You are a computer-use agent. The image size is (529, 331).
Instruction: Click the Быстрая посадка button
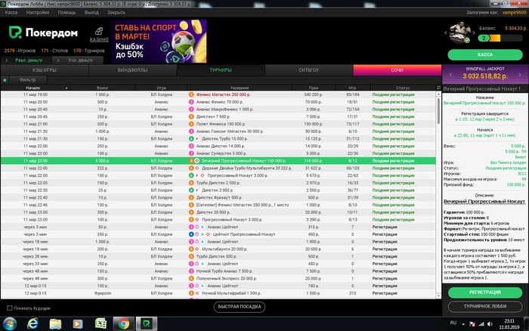(240, 307)
